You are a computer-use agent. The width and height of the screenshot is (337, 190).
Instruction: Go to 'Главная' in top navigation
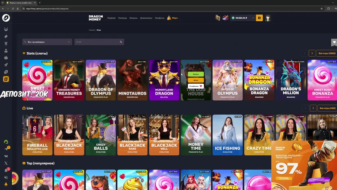(x=111, y=18)
